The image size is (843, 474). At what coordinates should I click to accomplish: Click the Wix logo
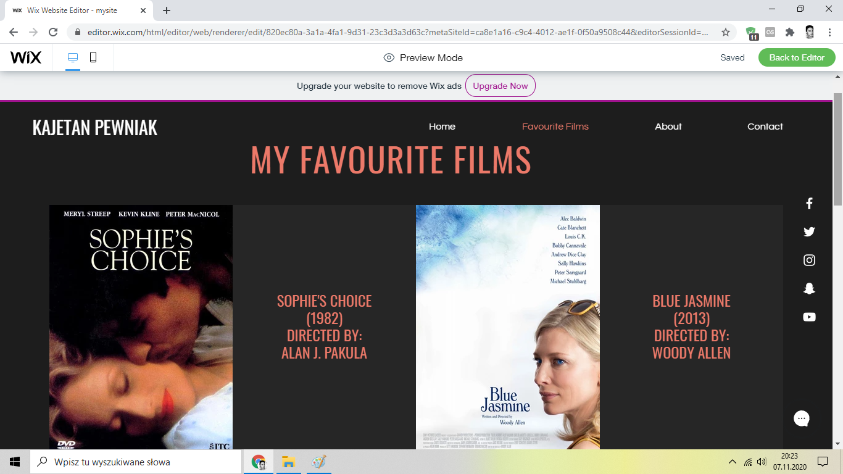pos(26,57)
